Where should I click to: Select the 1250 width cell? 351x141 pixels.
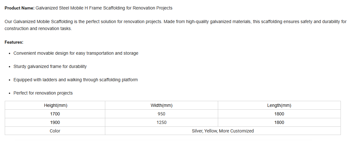[161, 122]
